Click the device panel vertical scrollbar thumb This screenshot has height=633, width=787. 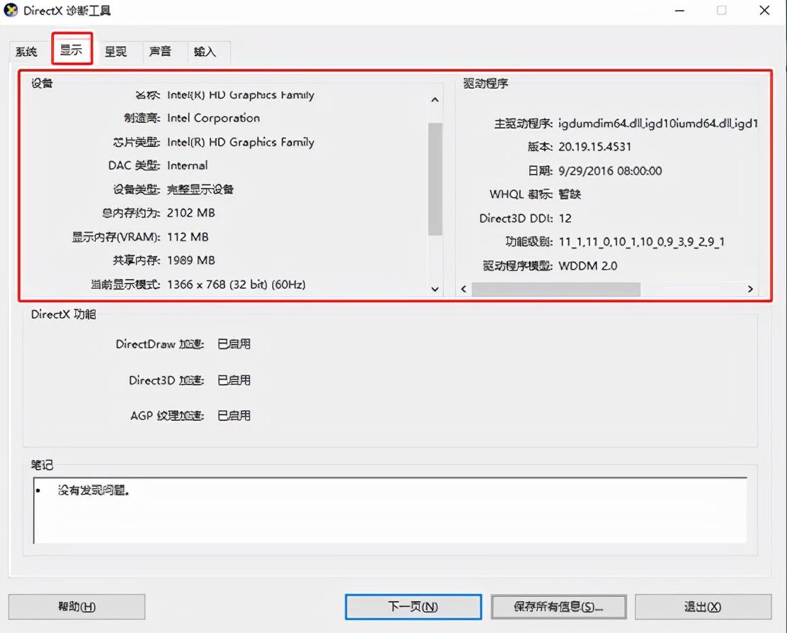click(435, 179)
